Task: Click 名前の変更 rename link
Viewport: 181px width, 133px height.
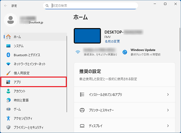Action: tap(112, 41)
